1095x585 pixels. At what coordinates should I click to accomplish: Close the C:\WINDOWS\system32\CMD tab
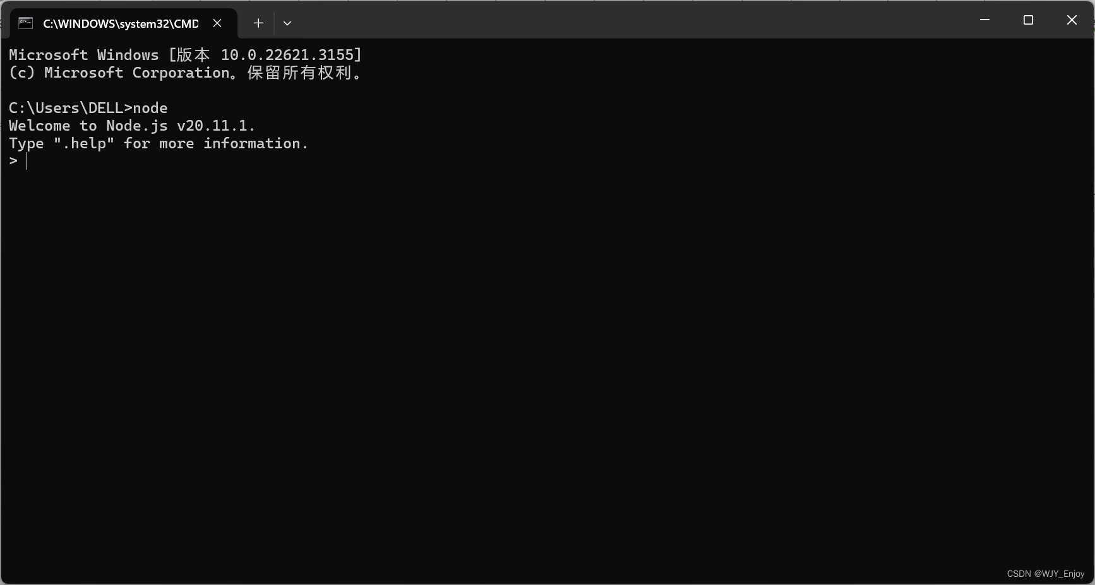(217, 23)
